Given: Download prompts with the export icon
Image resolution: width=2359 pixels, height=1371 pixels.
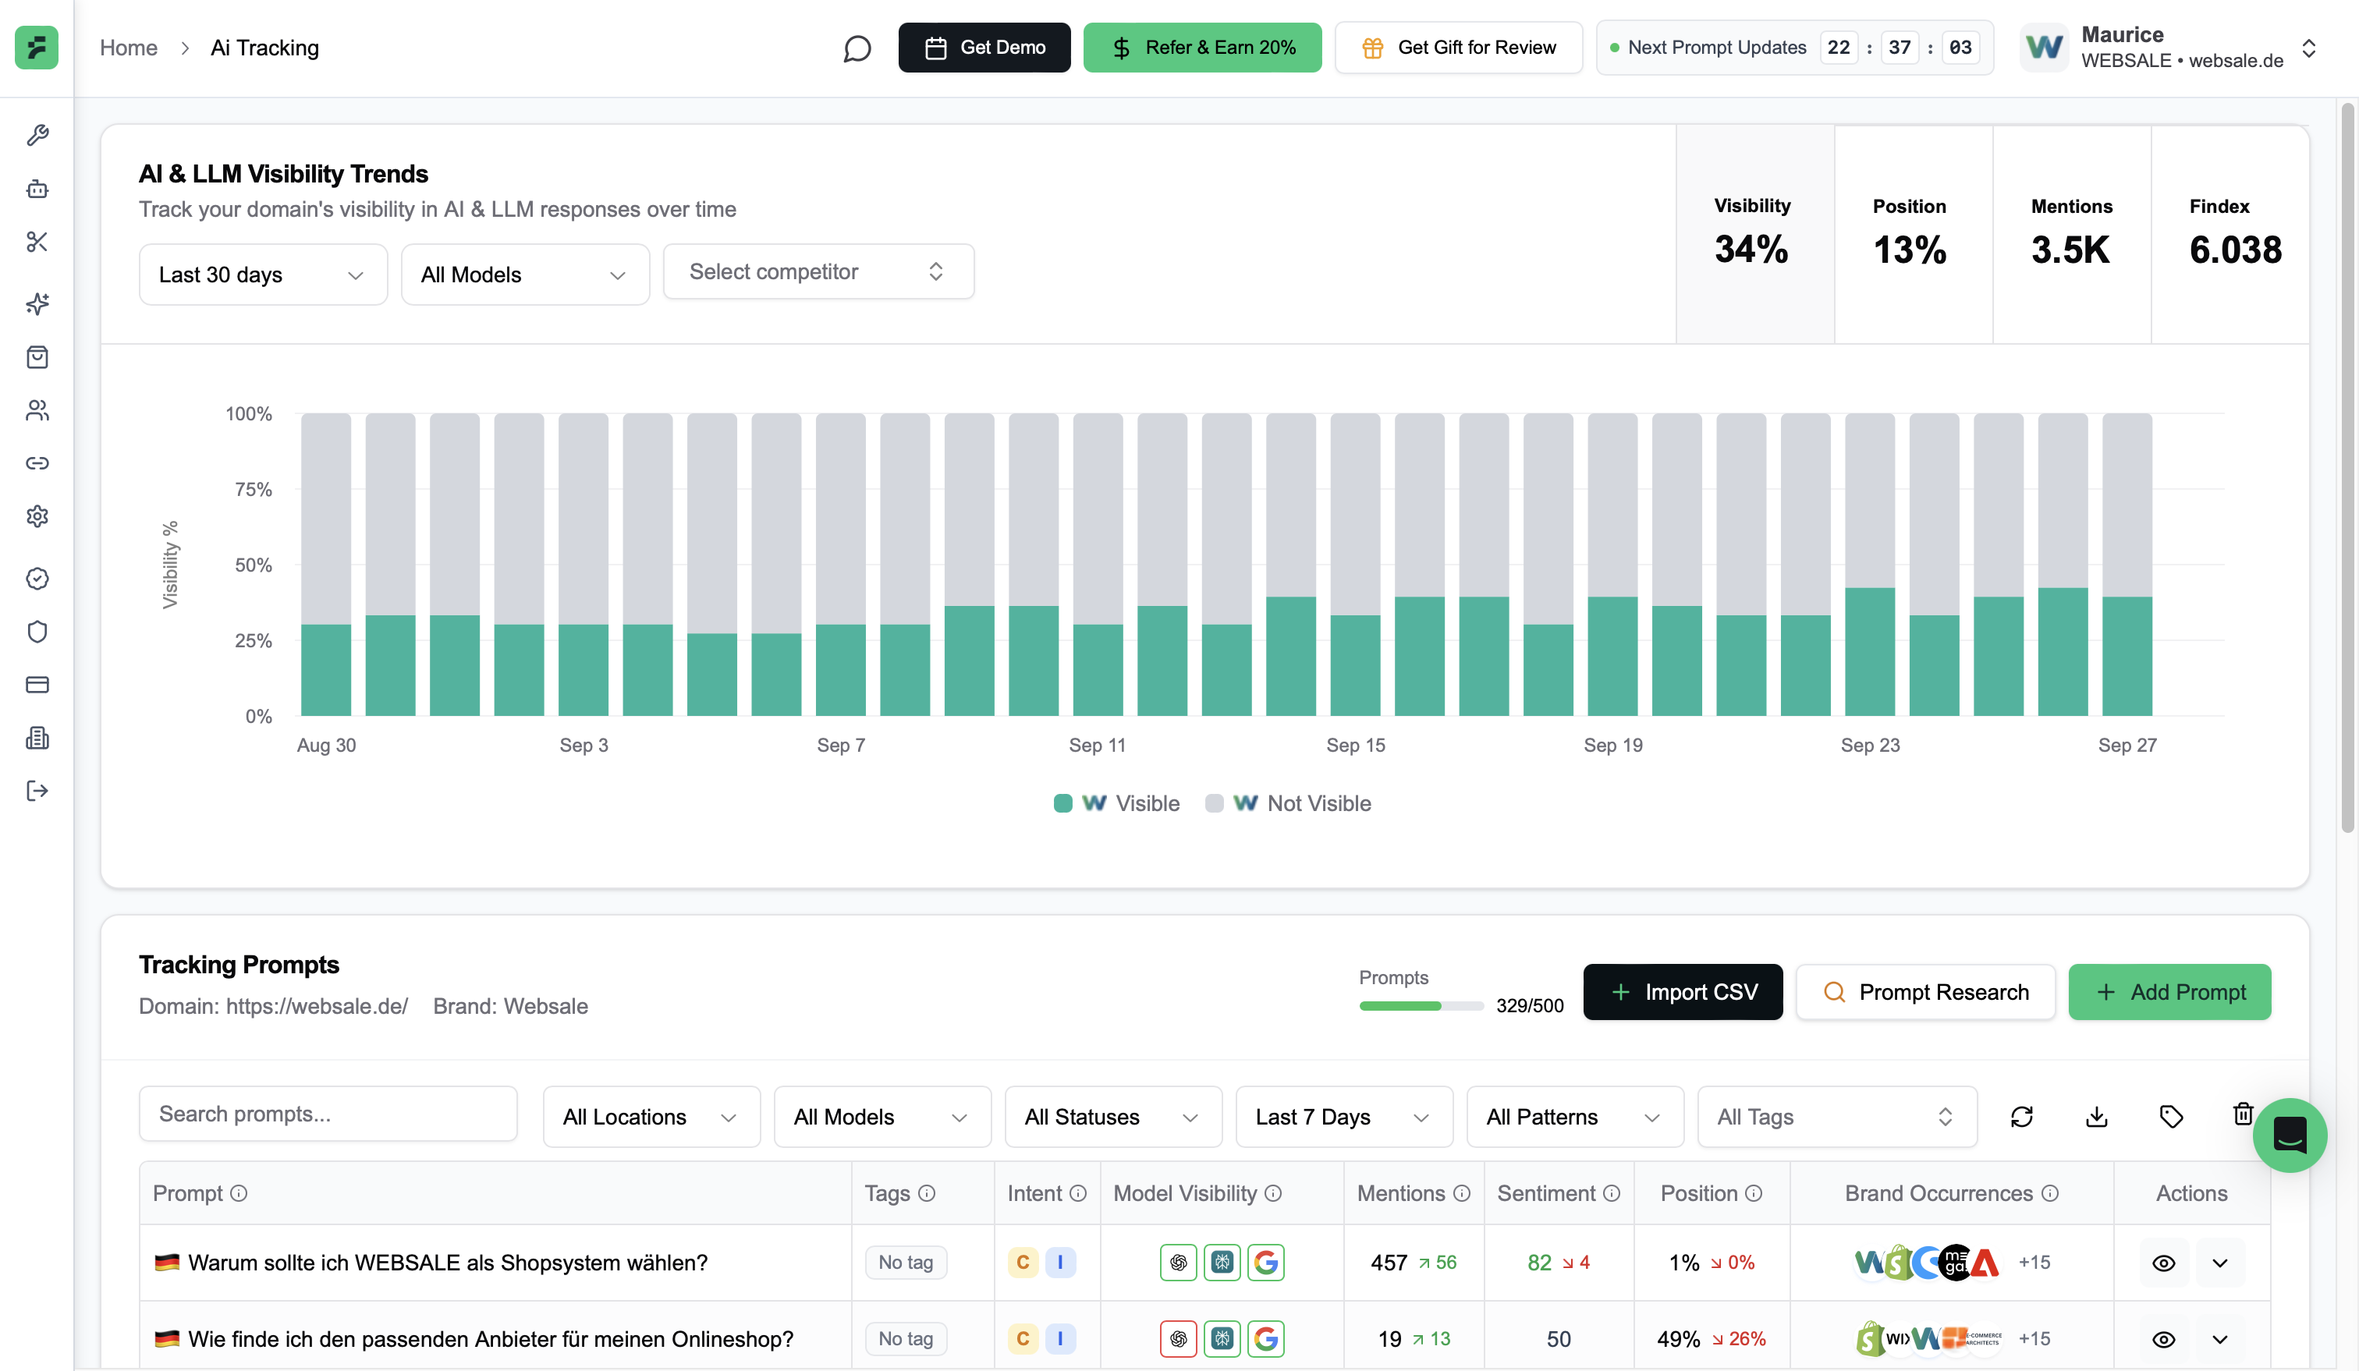Looking at the screenshot, I should pyautogui.click(x=2097, y=1117).
